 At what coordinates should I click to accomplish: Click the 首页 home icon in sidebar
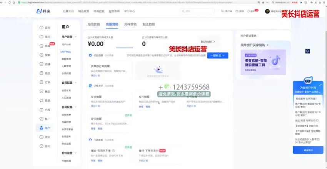point(41,28)
